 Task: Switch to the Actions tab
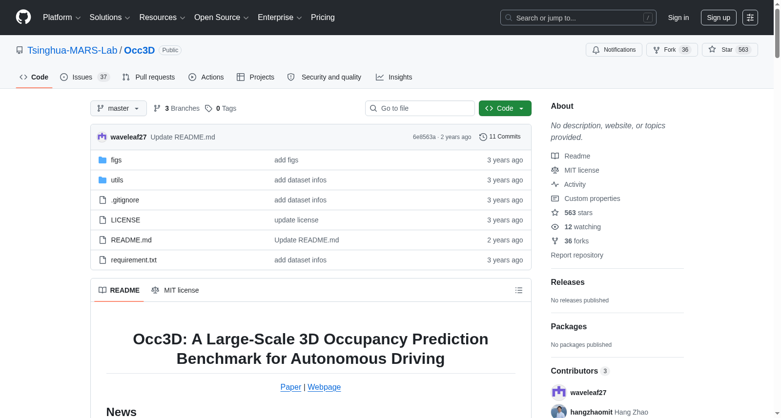click(x=206, y=77)
